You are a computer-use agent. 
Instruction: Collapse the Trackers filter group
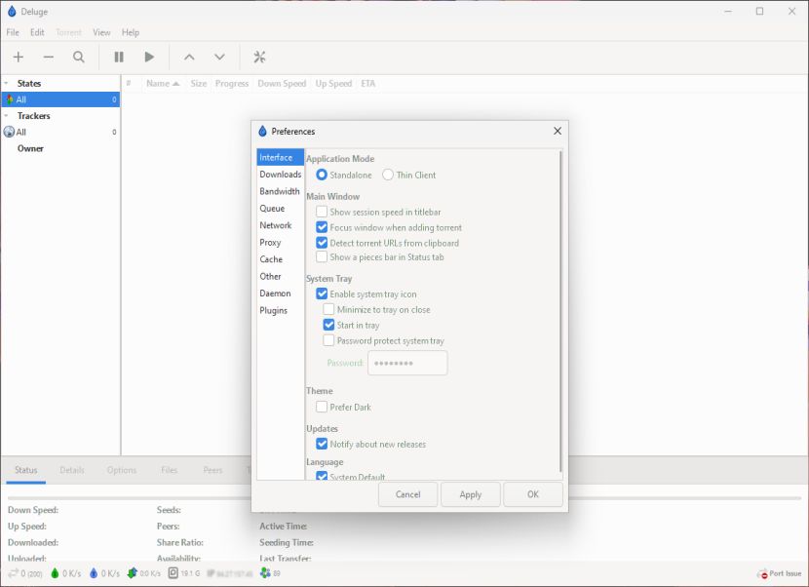(x=6, y=116)
